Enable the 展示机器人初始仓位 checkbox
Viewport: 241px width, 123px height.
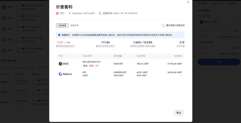click(163, 25)
